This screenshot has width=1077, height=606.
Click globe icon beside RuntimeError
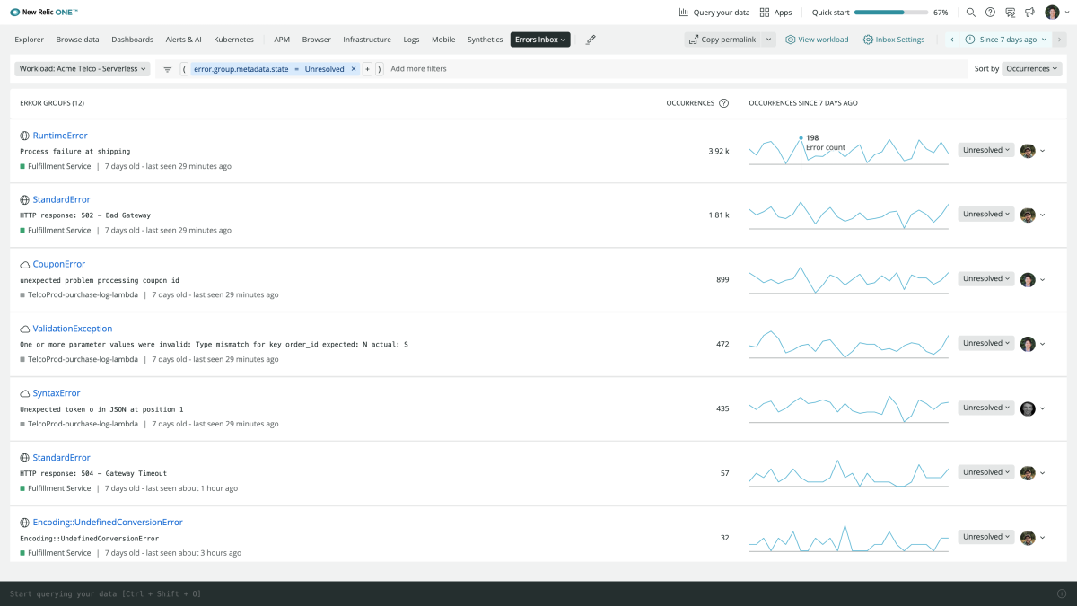tap(25, 136)
